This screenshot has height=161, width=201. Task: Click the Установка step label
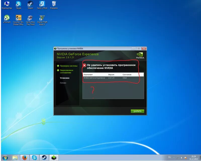65,78
